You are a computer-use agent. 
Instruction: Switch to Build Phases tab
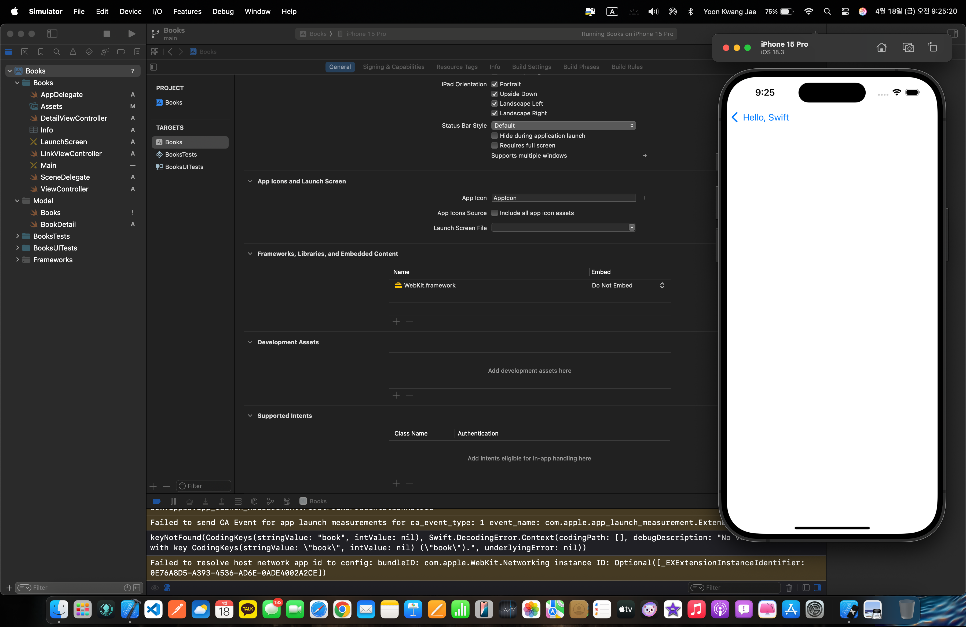pyautogui.click(x=581, y=67)
